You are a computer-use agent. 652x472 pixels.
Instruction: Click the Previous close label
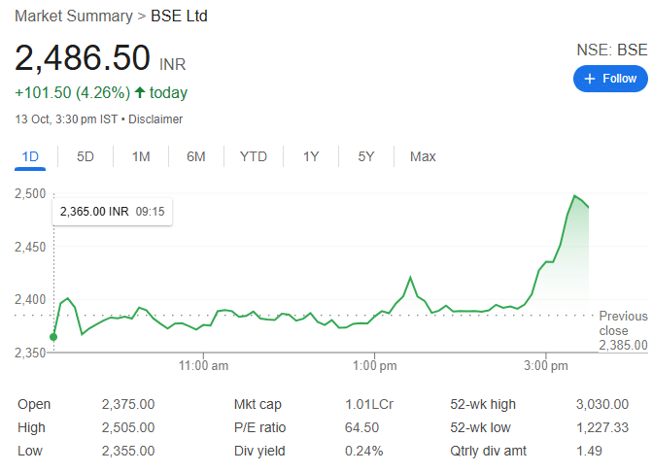point(622,323)
